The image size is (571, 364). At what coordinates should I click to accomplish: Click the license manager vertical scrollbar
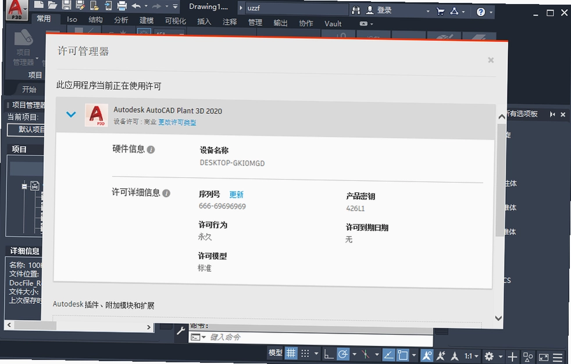(501, 180)
